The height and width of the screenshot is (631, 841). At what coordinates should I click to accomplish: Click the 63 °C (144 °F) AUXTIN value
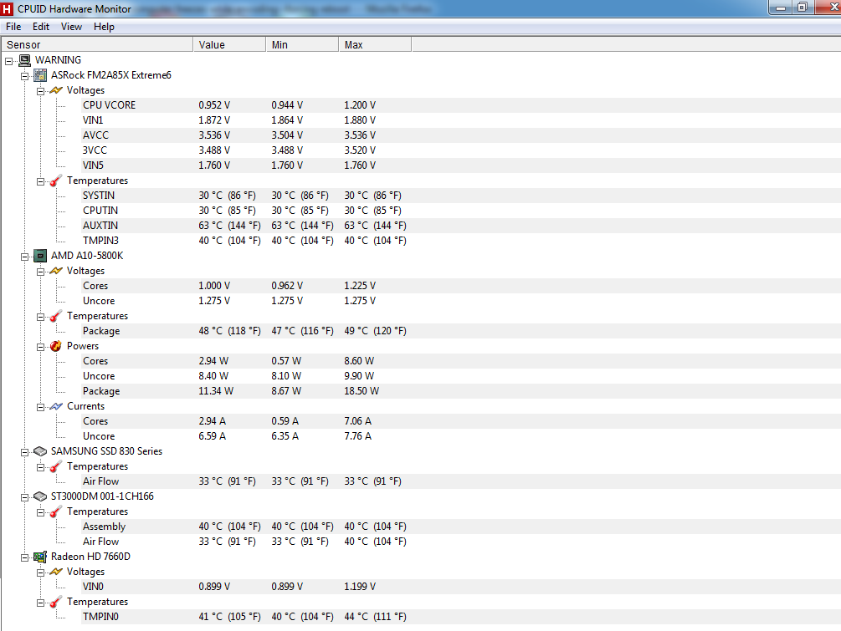point(229,226)
